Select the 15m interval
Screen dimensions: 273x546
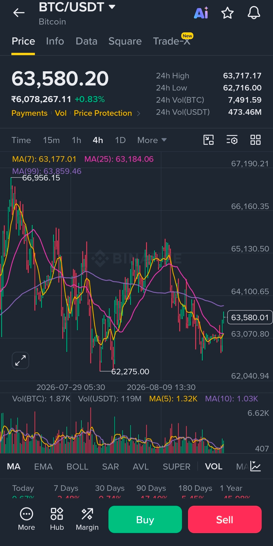[x=51, y=140]
